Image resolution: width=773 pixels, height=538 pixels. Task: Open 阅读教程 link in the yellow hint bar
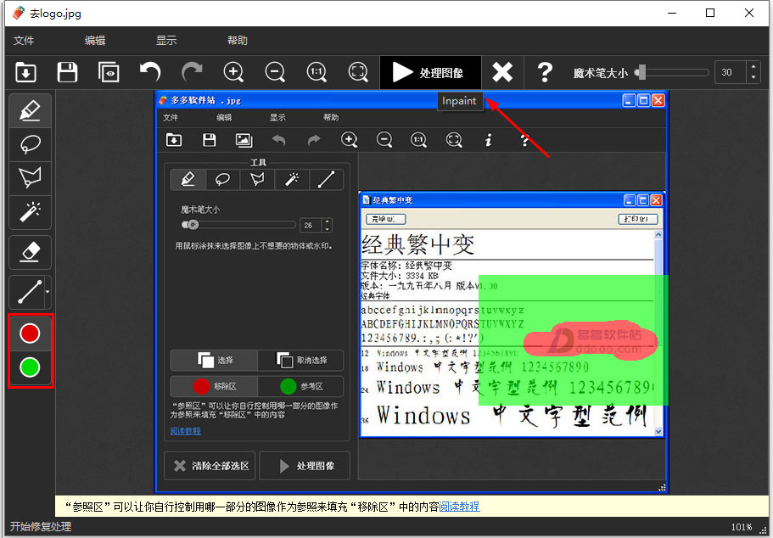pos(459,507)
